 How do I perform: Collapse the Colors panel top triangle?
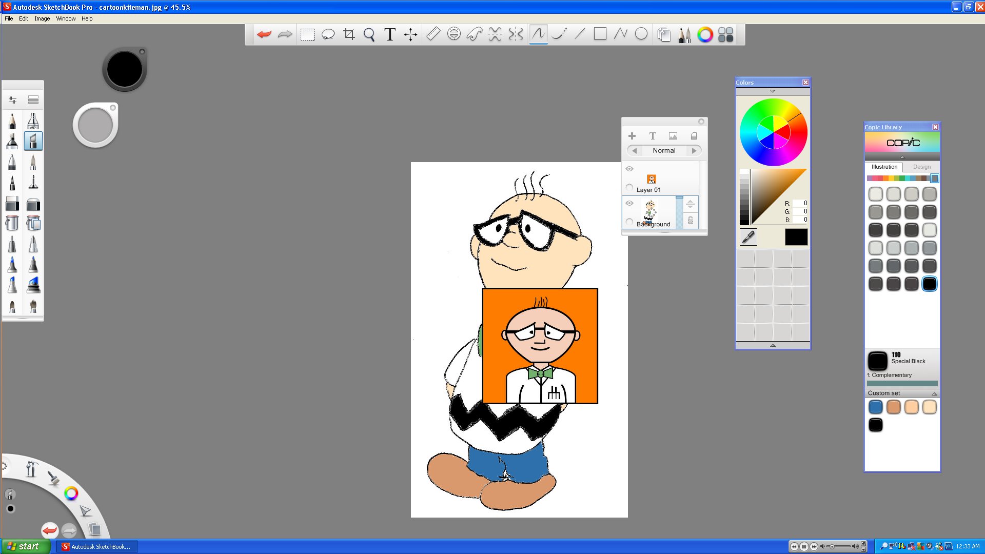773,91
